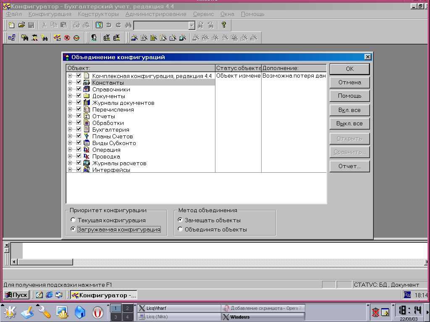The image size is (430, 322).
Task: Click the Константы tree node icon
Action: point(87,83)
